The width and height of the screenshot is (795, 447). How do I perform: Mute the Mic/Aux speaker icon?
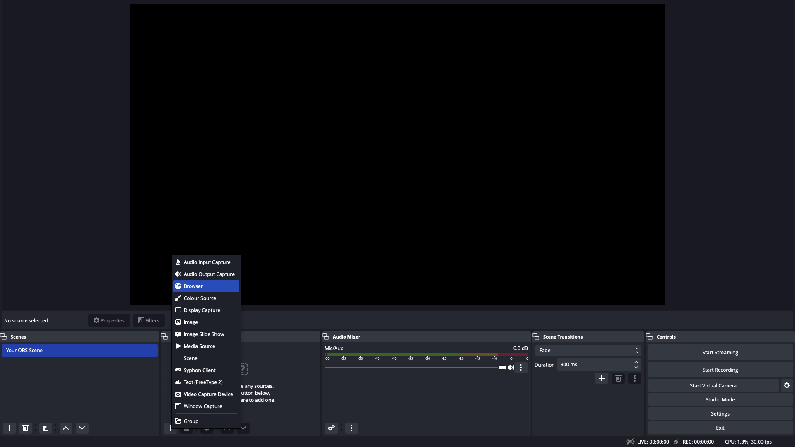pyautogui.click(x=511, y=368)
